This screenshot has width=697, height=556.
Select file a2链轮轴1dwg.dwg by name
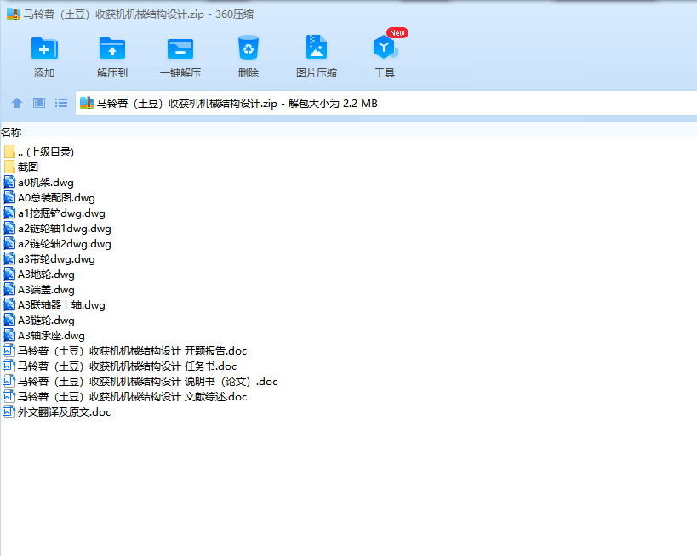[65, 228]
